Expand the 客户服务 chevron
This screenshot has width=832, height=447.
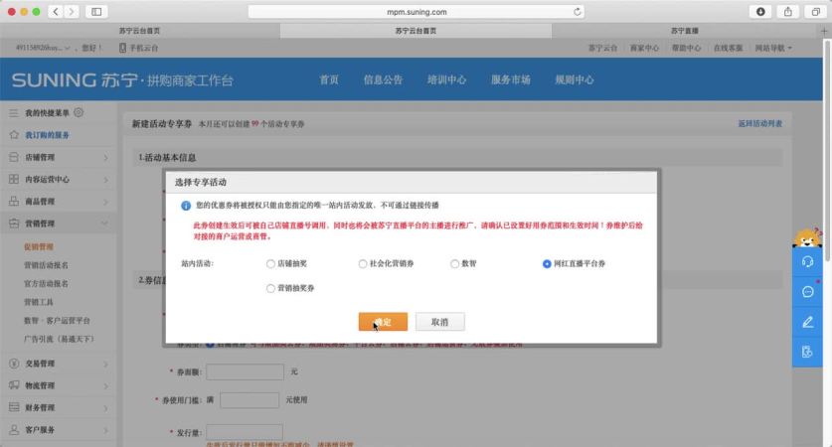point(105,430)
